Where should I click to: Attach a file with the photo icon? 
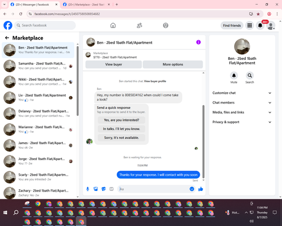(96, 189)
